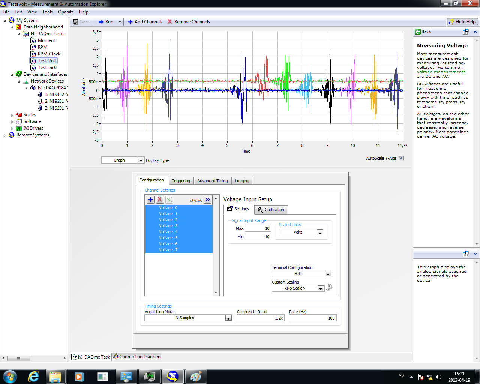The width and height of the screenshot is (480, 384).
Task: Click the Hide Help question icon
Action: click(451, 22)
